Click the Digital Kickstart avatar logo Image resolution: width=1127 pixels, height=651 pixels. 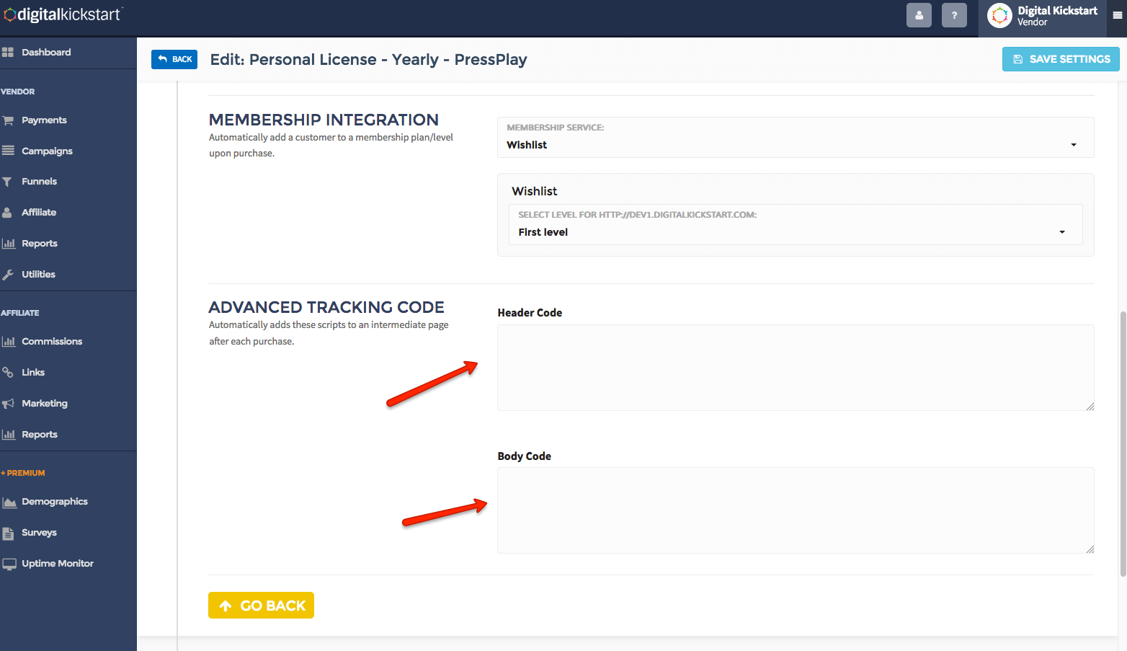tap(999, 15)
